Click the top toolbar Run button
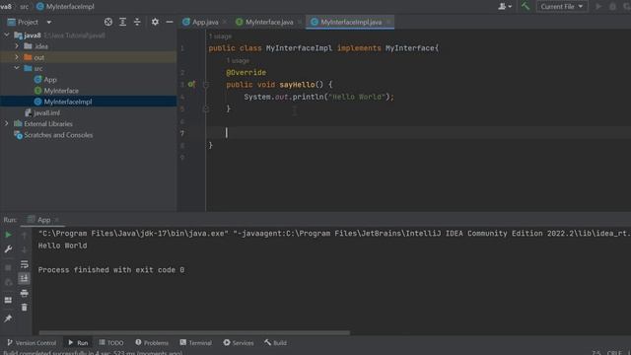631x355 pixels. click(x=598, y=7)
